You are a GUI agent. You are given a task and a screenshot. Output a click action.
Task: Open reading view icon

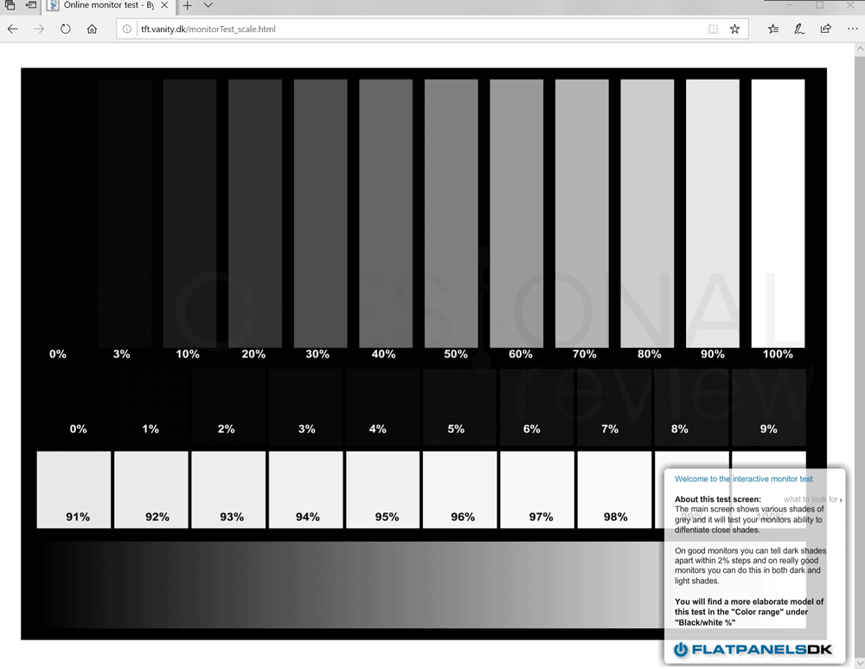pos(713,29)
